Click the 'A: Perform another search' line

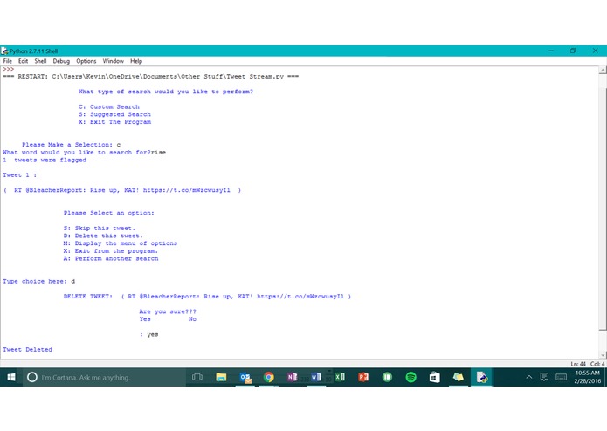[x=111, y=258]
